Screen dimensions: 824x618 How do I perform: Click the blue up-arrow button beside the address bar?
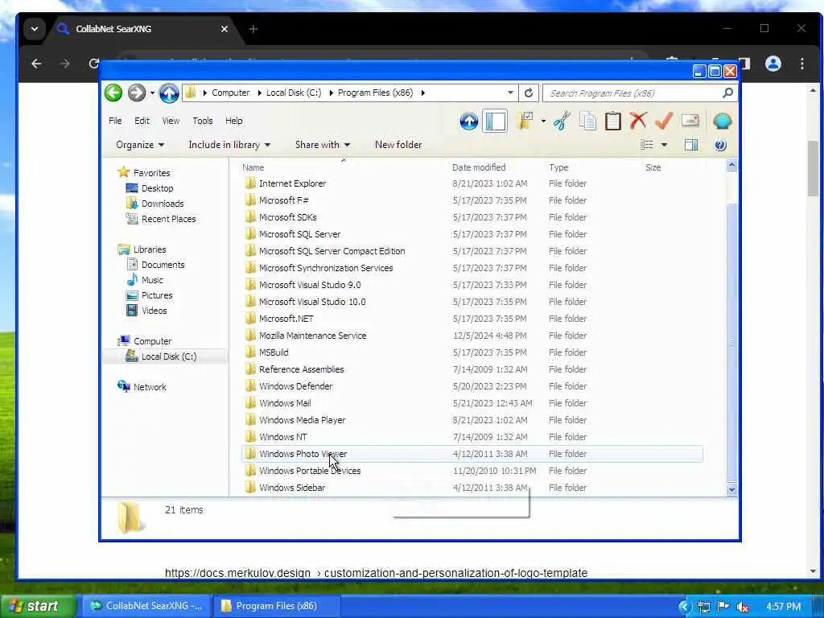tap(169, 93)
